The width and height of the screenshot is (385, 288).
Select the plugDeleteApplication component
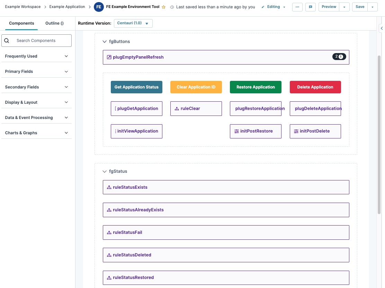click(315, 109)
